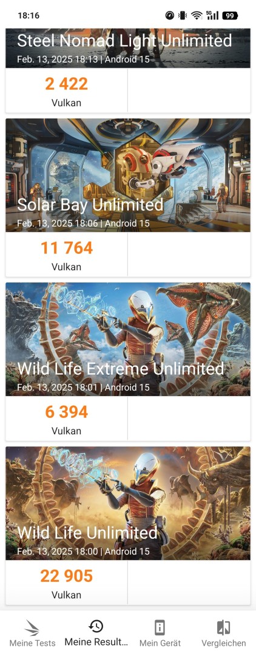
Task: Select the Vergleichen compare icon
Action: click(x=224, y=627)
